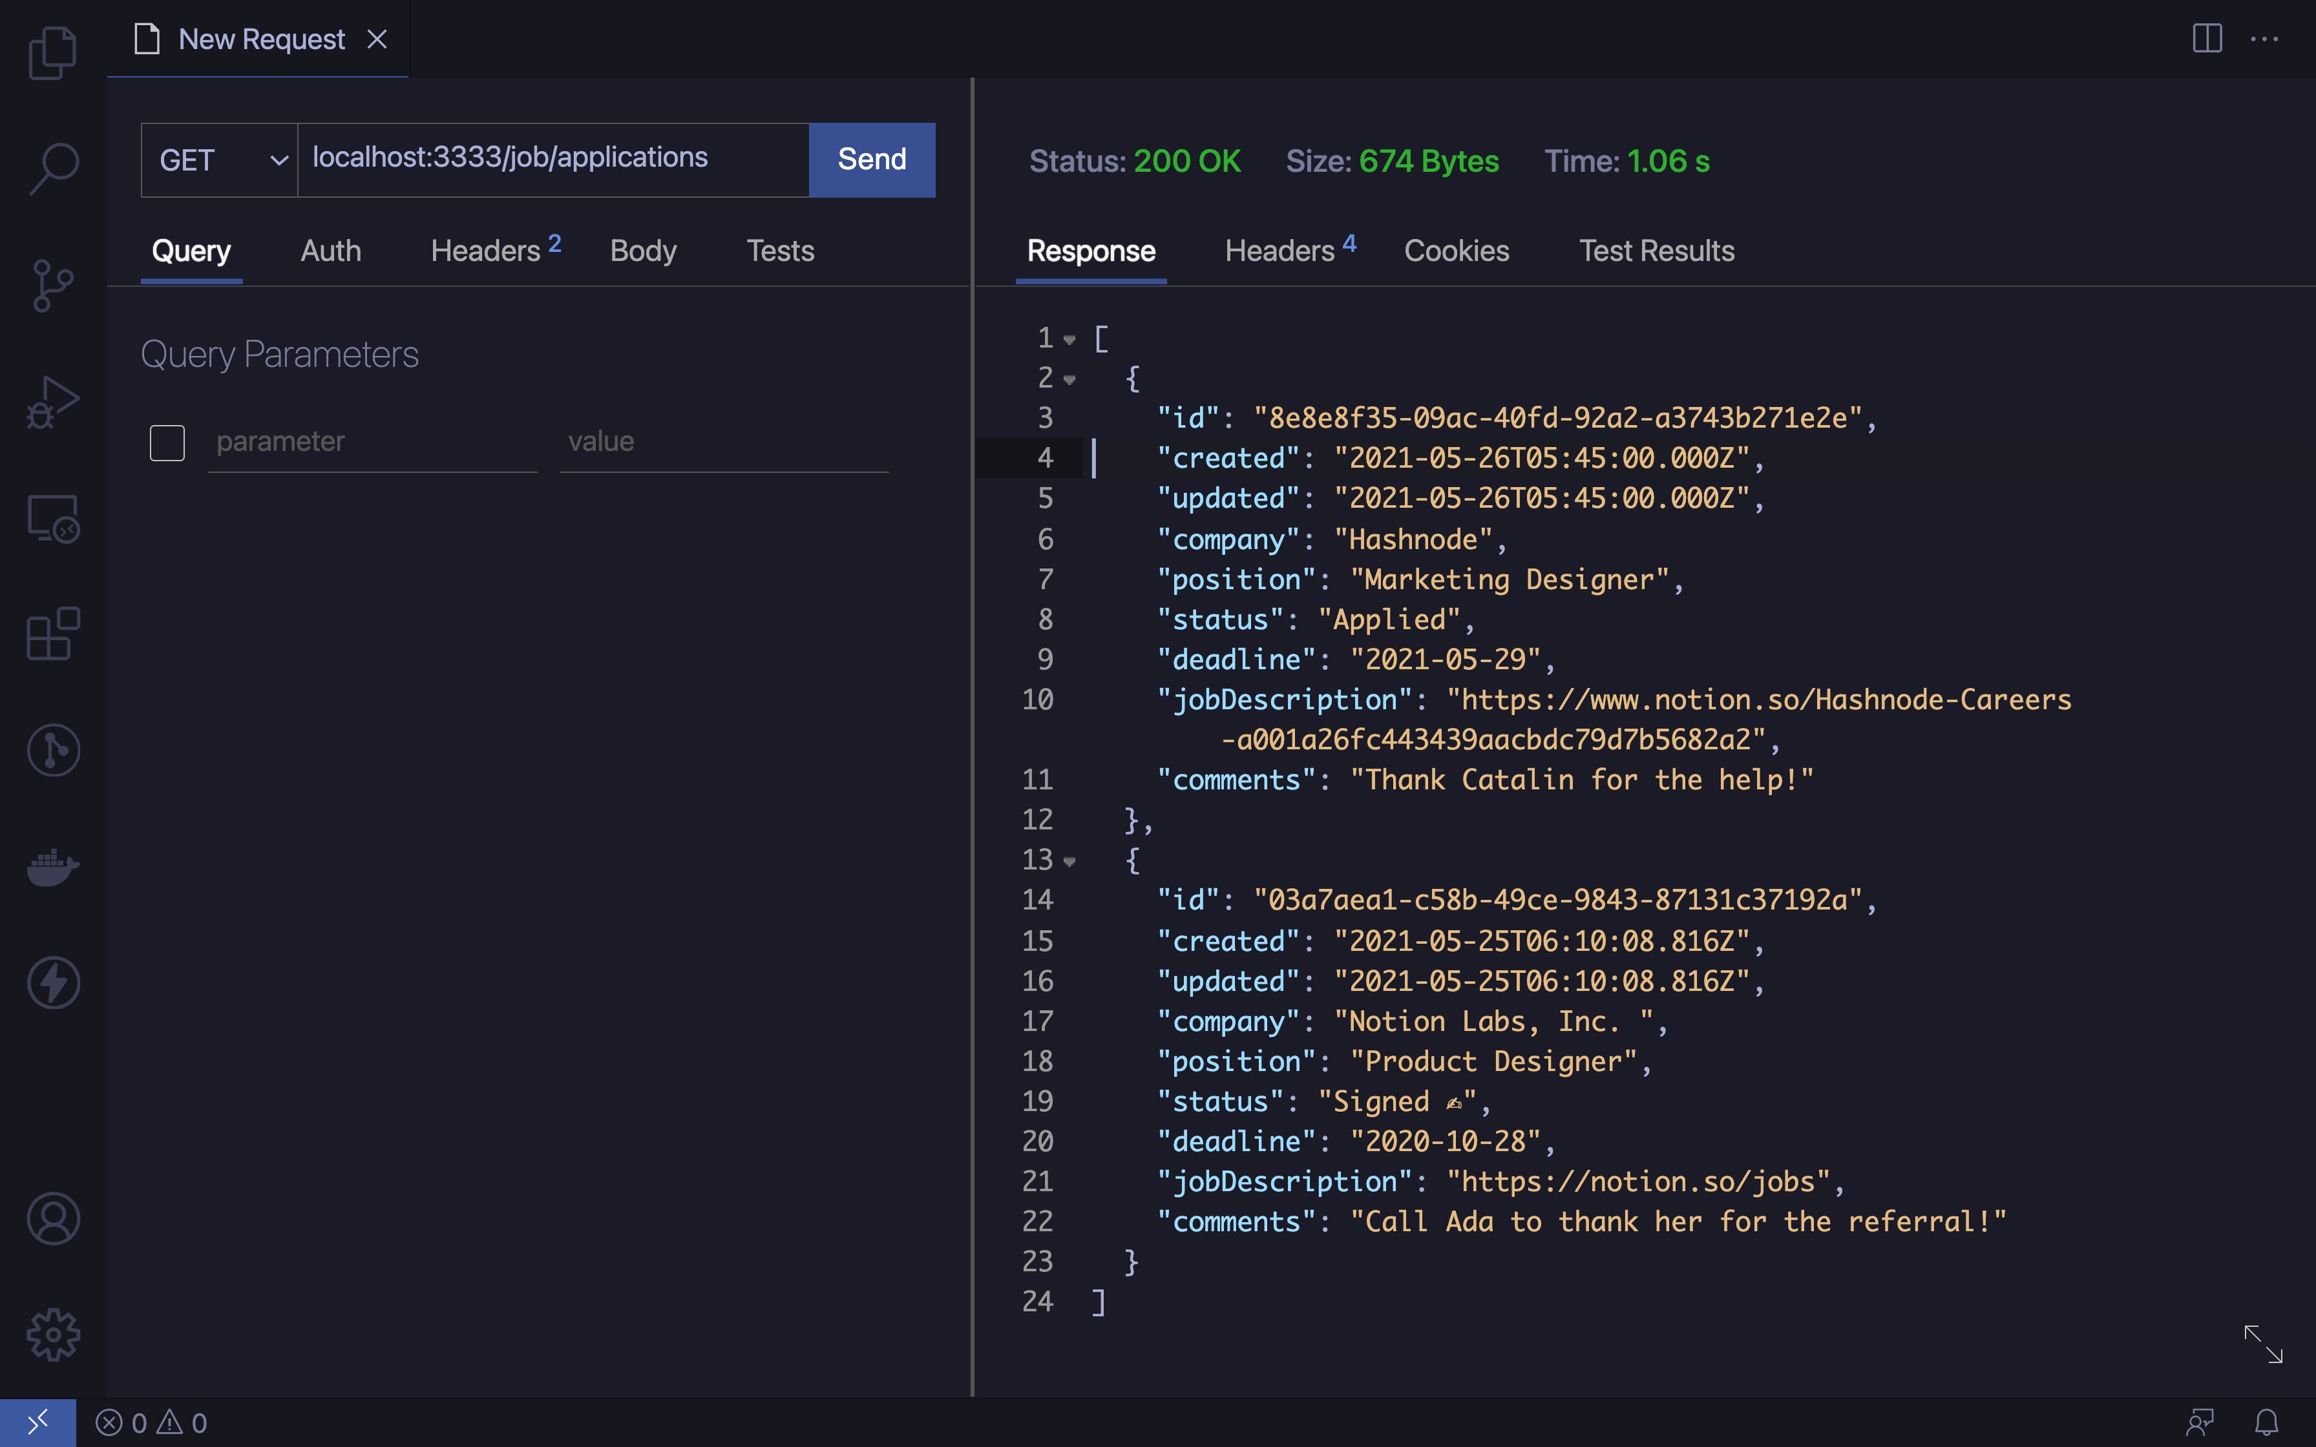Open the Docker whale icon
This screenshot has height=1447, width=2316.
(x=52, y=867)
